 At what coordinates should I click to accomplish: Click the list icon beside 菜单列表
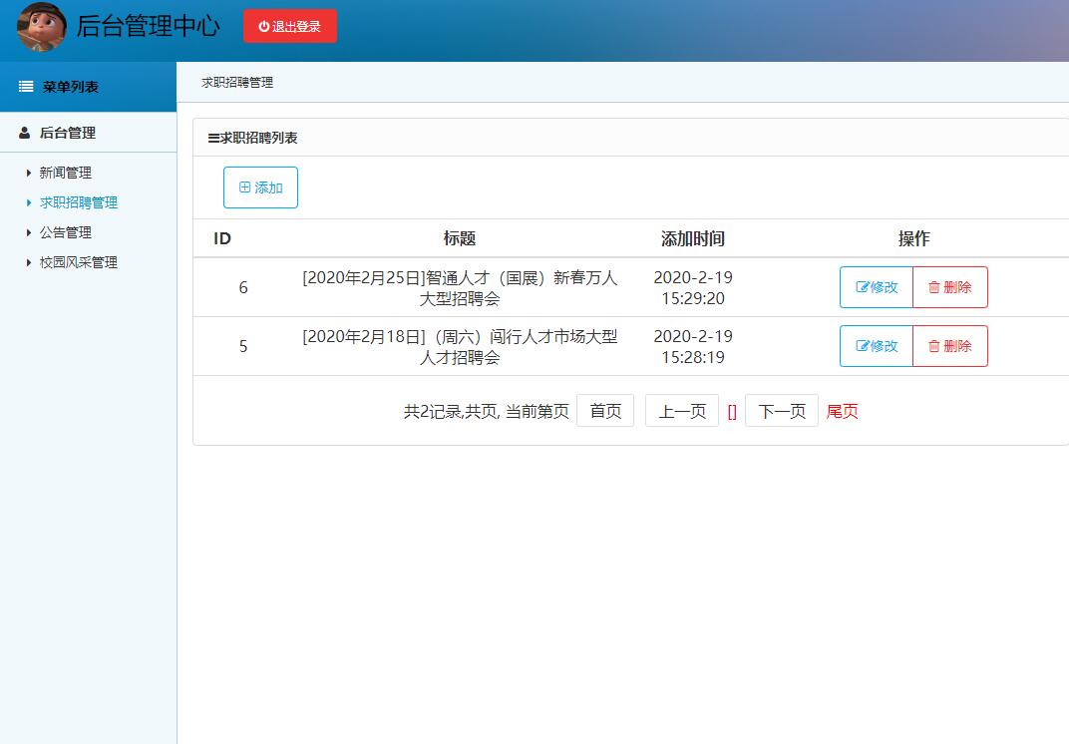(x=26, y=87)
